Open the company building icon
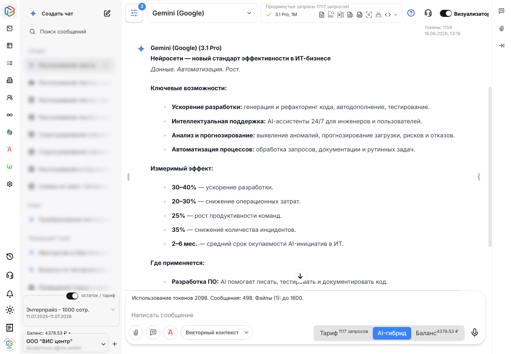Image resolution: width=511 pixels, height=354 pixels. (x=10, y=80)
